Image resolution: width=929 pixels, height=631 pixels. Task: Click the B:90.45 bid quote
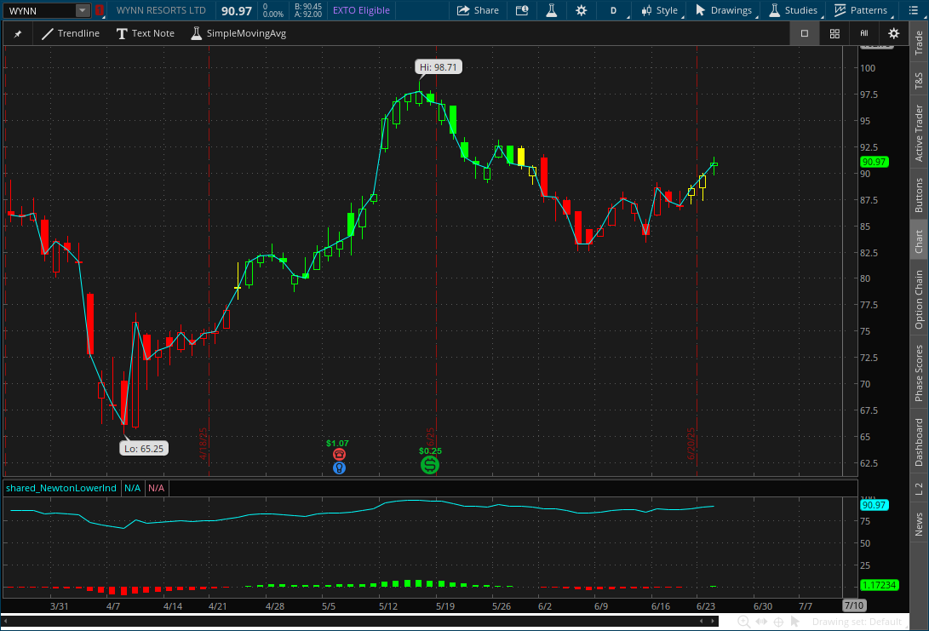click(x=308, y=7)
